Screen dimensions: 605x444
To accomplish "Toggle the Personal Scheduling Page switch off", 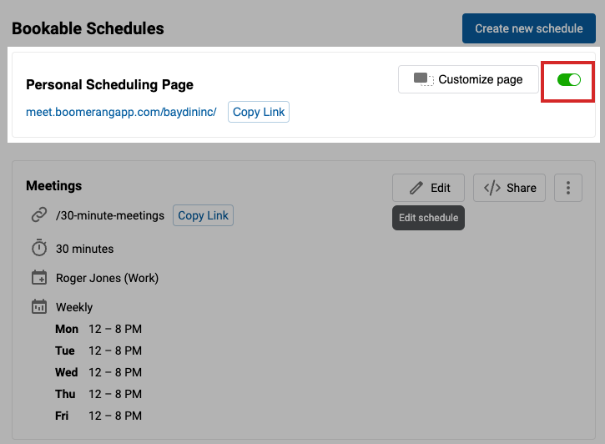I will tap(569, 80).
